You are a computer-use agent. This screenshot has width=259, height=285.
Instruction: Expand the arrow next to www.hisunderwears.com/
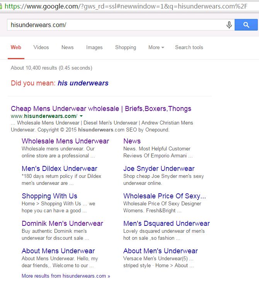pyautogui.click(x=81, y=116)
